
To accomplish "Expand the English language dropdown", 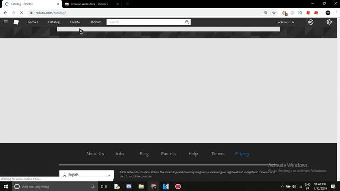I will pyautogui.click(x=87, y=174).
